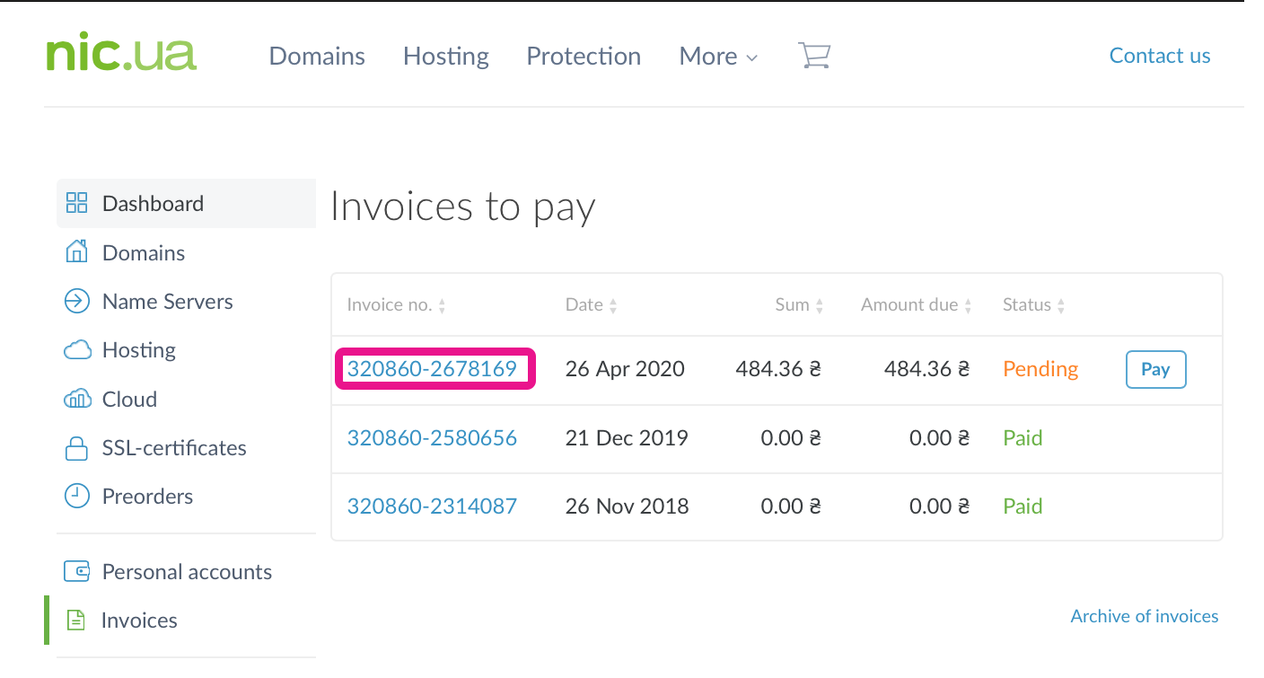Sort table by Invoice no. column
Viewport: 1264px width, 678px height.
tap(396, 305)
